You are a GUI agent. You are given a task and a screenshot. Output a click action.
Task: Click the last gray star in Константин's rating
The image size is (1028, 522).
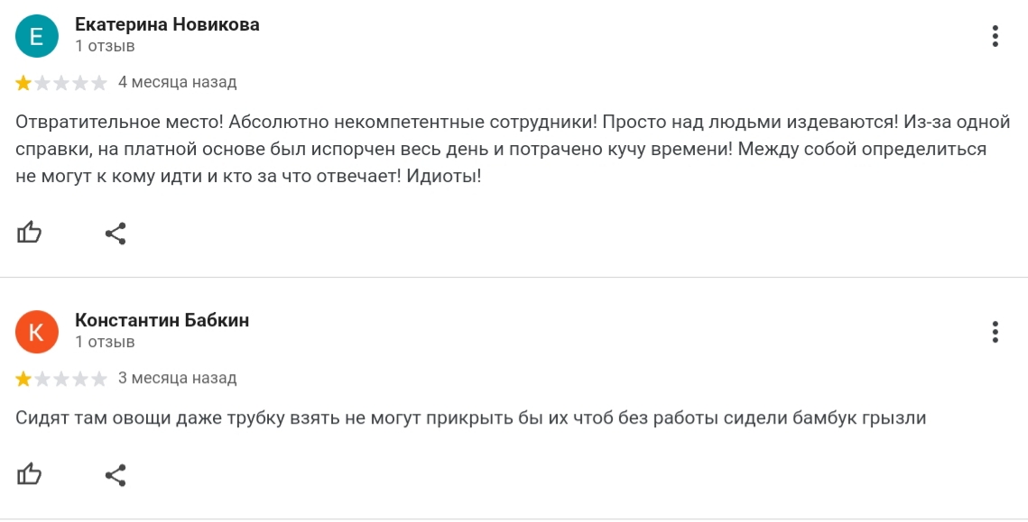(99, 379)
